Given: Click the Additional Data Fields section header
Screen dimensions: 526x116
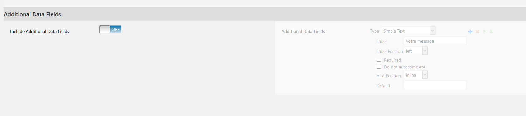Looking at the screenshot, I should coord(32,14).
